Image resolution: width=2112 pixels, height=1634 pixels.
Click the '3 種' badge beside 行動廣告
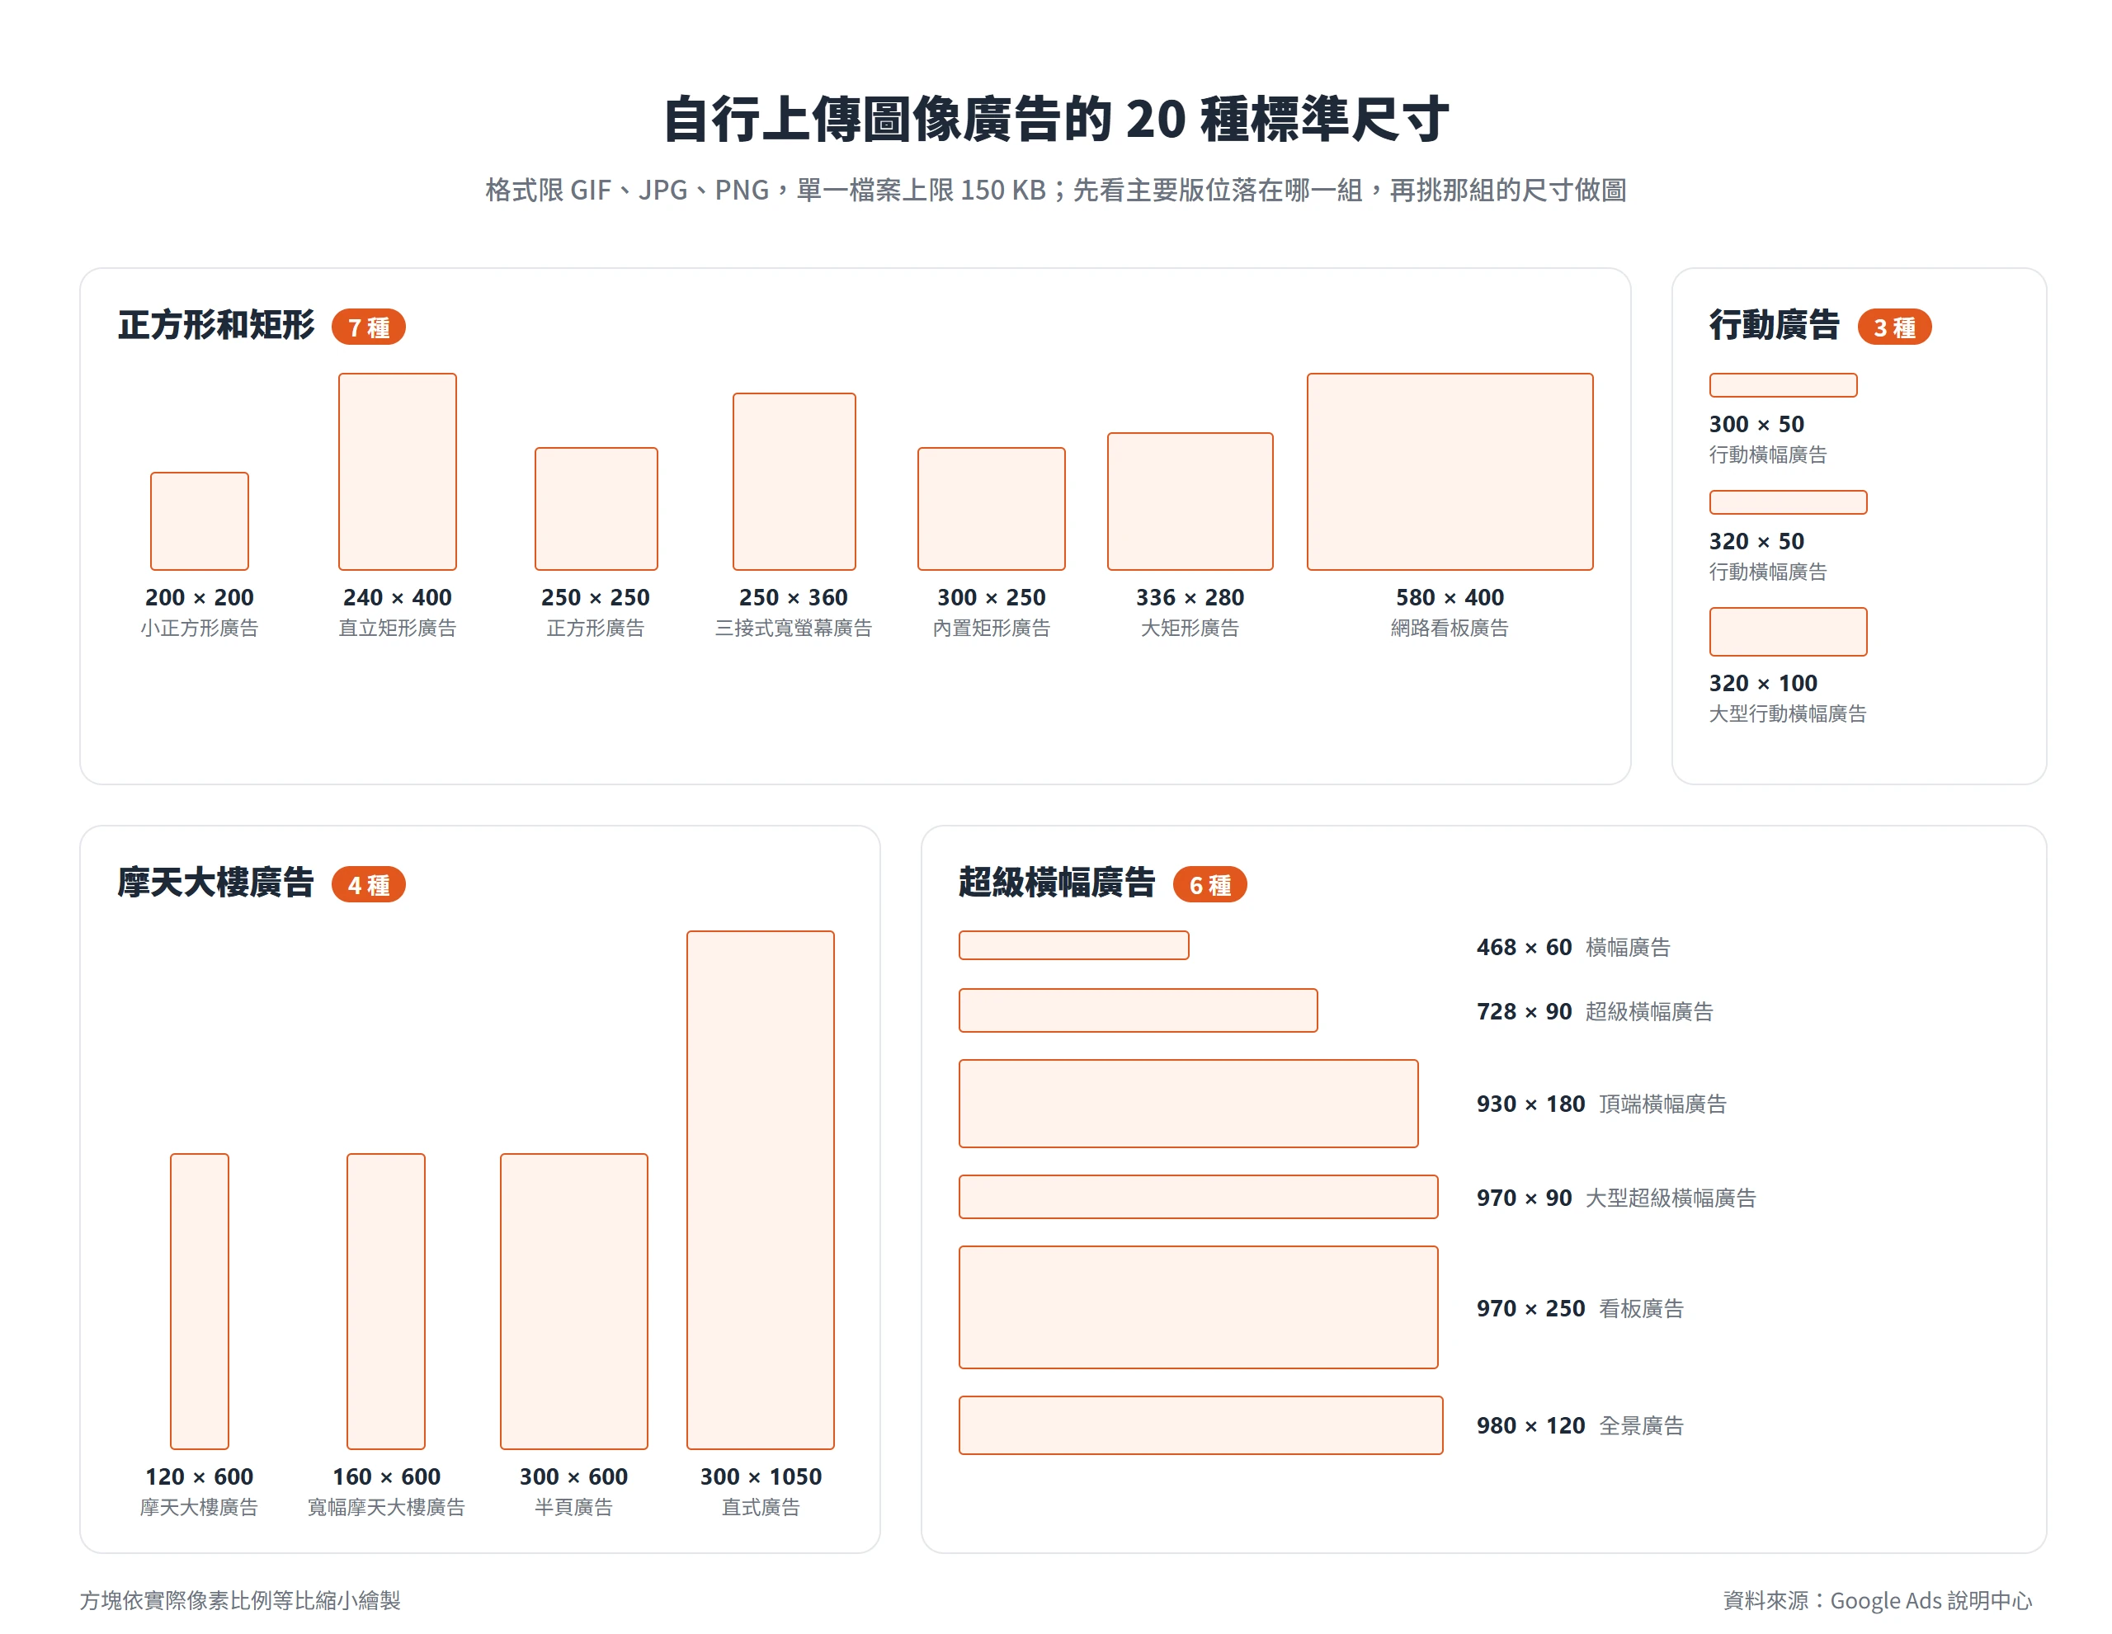(x=1894, y=327)
